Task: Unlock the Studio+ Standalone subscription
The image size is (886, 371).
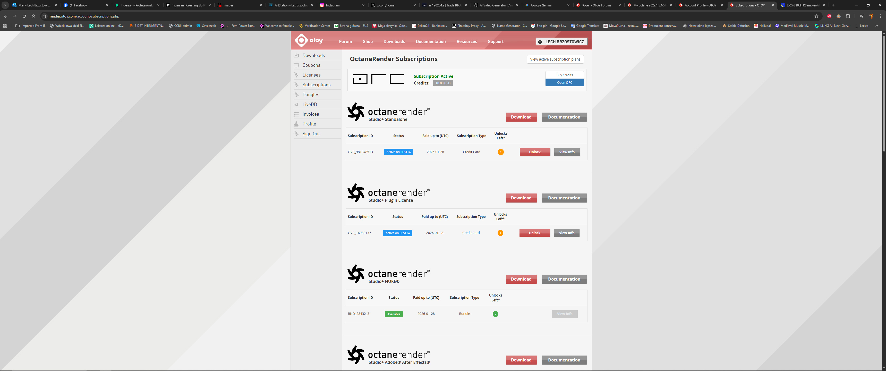Action: [534, 152]
